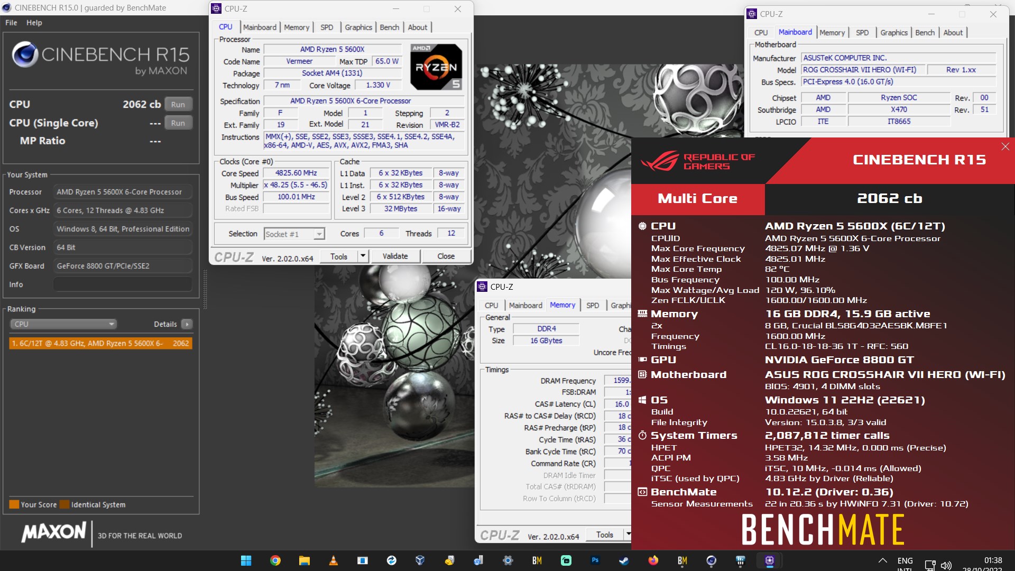
Task: Click the first BenchMate BM taskbar icon
Action: (537, 560)
